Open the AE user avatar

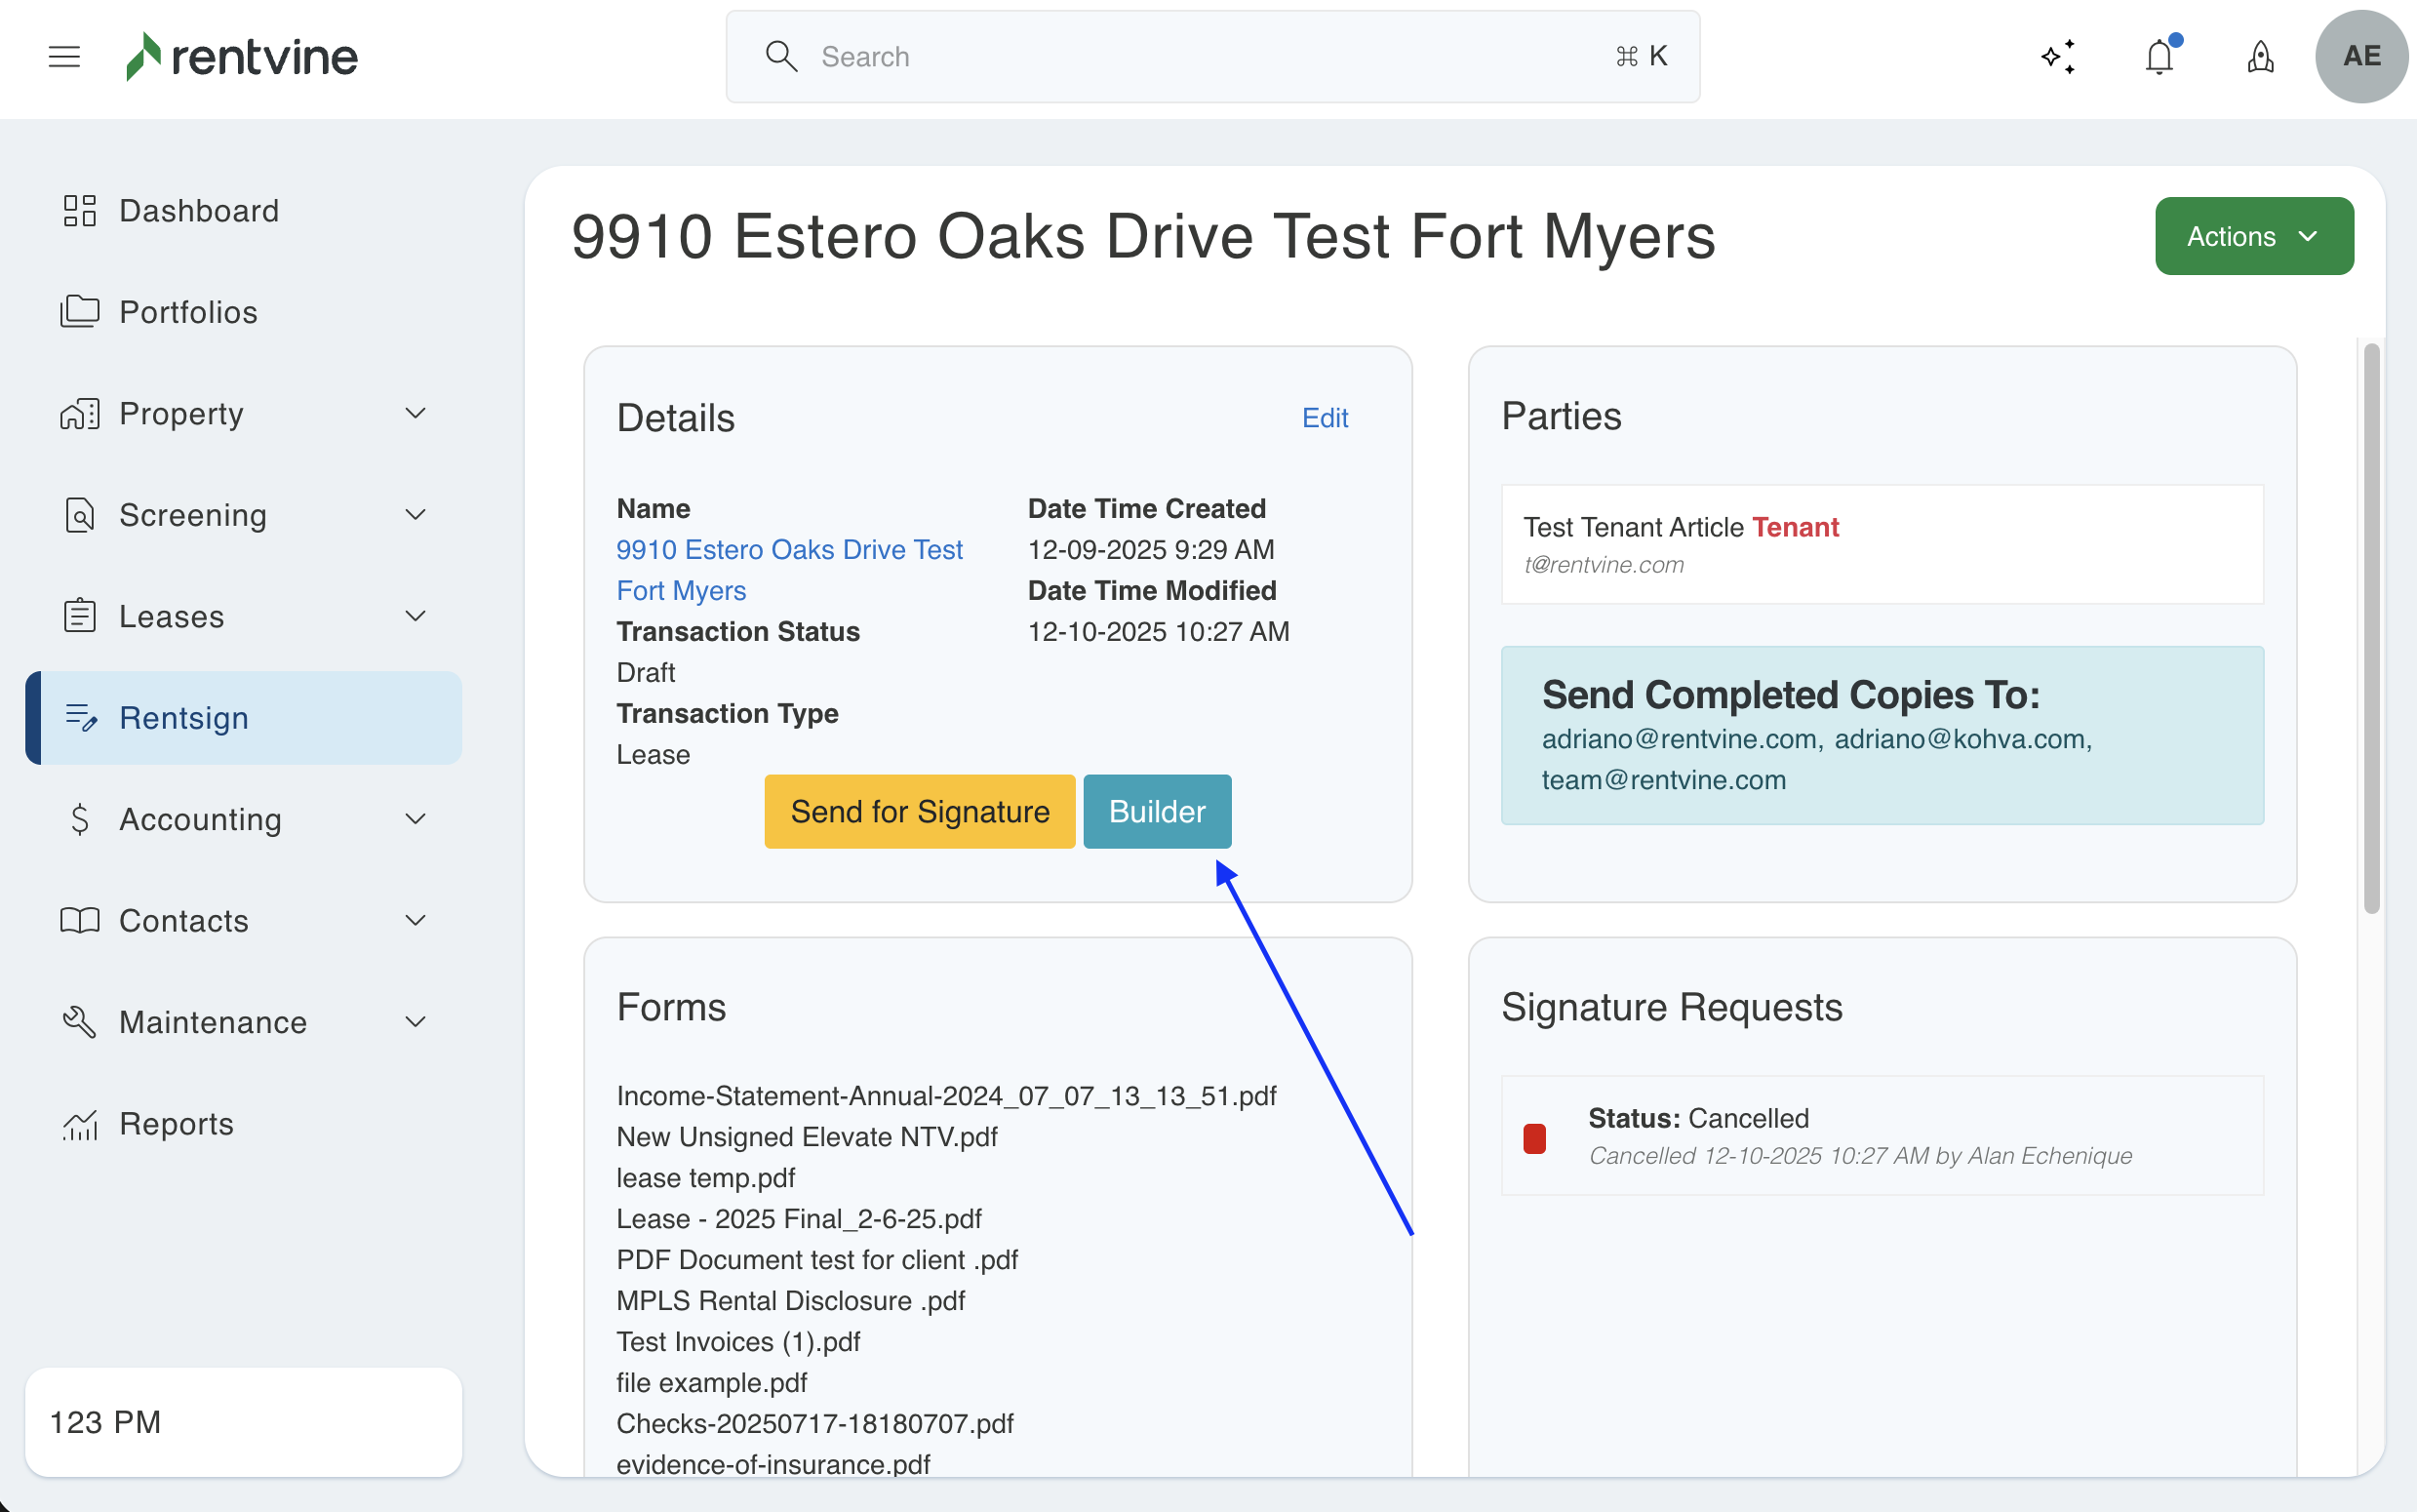point(2361,56)
